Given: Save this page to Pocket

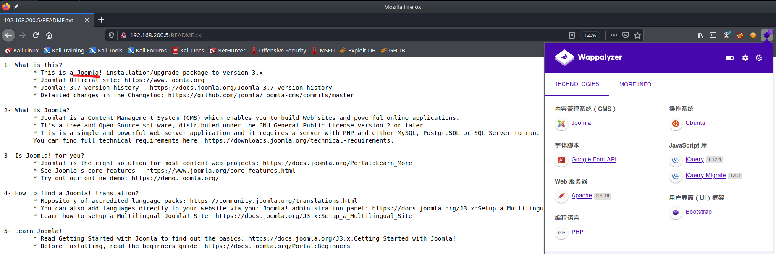Looking at the screenshot, I should (x=626, y=35).
